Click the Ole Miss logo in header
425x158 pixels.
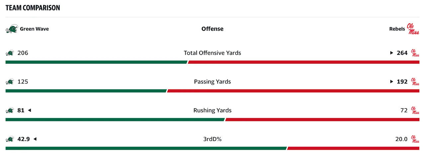pyautogui.click(x=413, y=29)
